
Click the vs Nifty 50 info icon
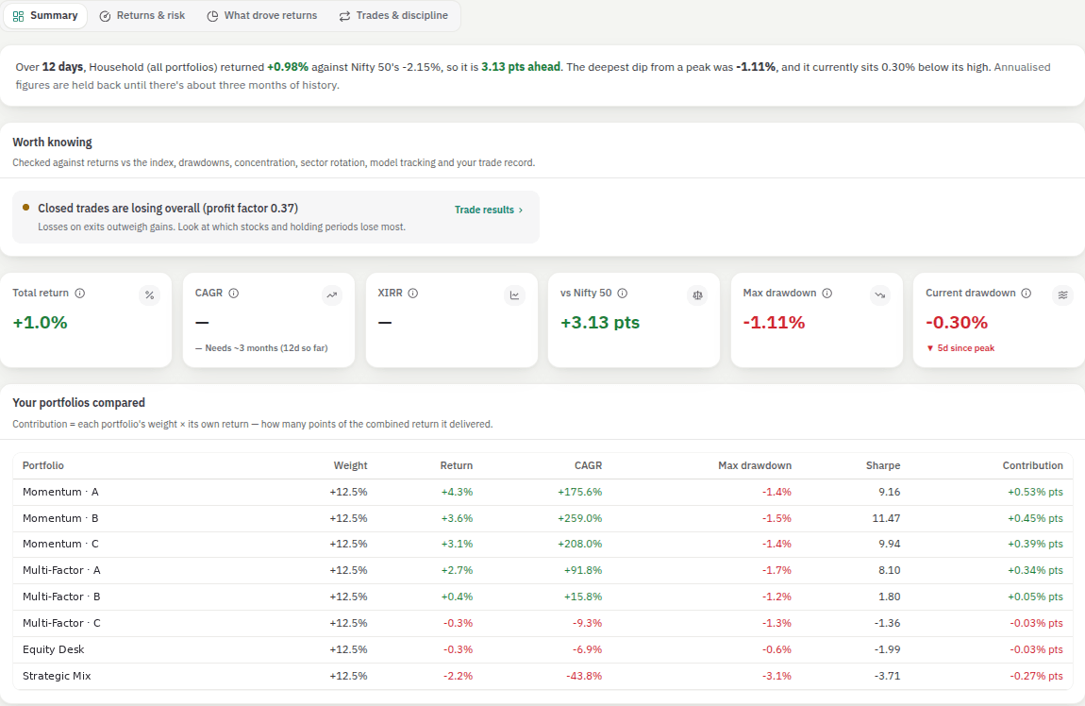(623, 293)
